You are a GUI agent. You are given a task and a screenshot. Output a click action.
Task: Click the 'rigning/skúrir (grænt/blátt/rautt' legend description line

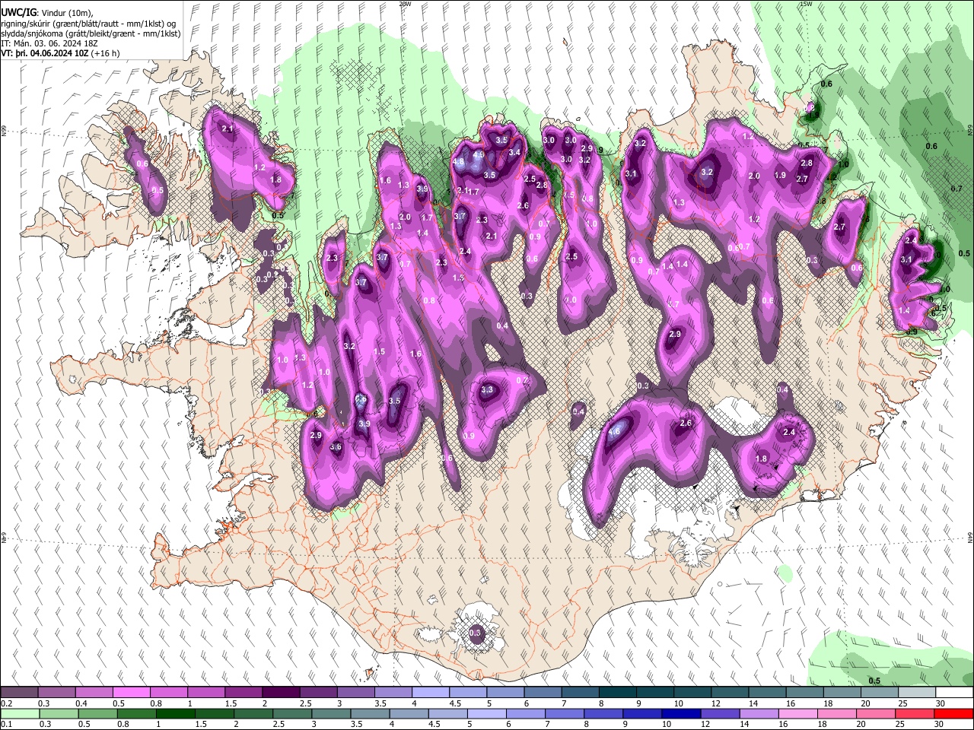[88, 24]
